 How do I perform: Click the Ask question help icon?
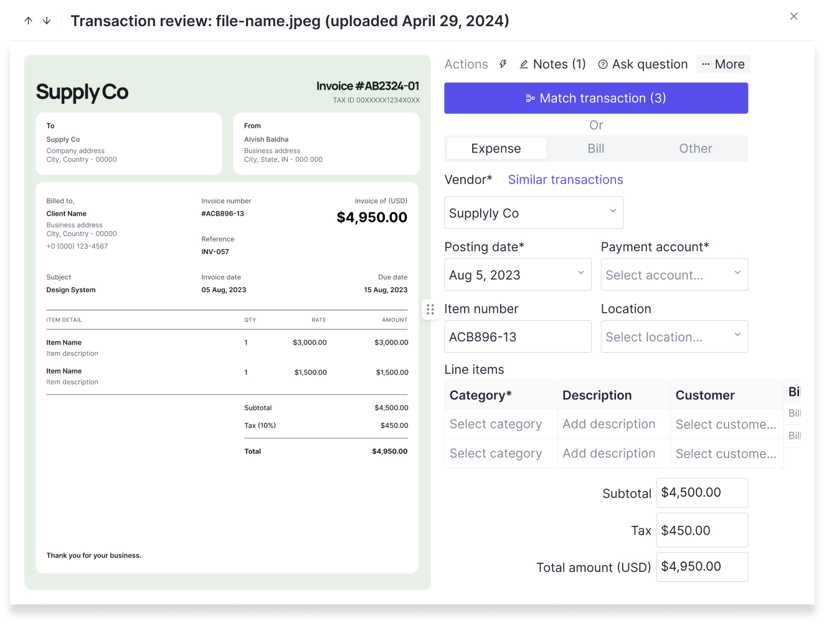pyautogui.click(x=602, y=64)
